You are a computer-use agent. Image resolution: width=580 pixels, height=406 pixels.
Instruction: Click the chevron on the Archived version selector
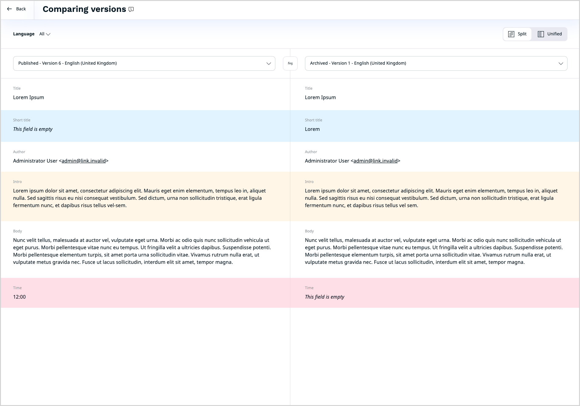[560, 63]
